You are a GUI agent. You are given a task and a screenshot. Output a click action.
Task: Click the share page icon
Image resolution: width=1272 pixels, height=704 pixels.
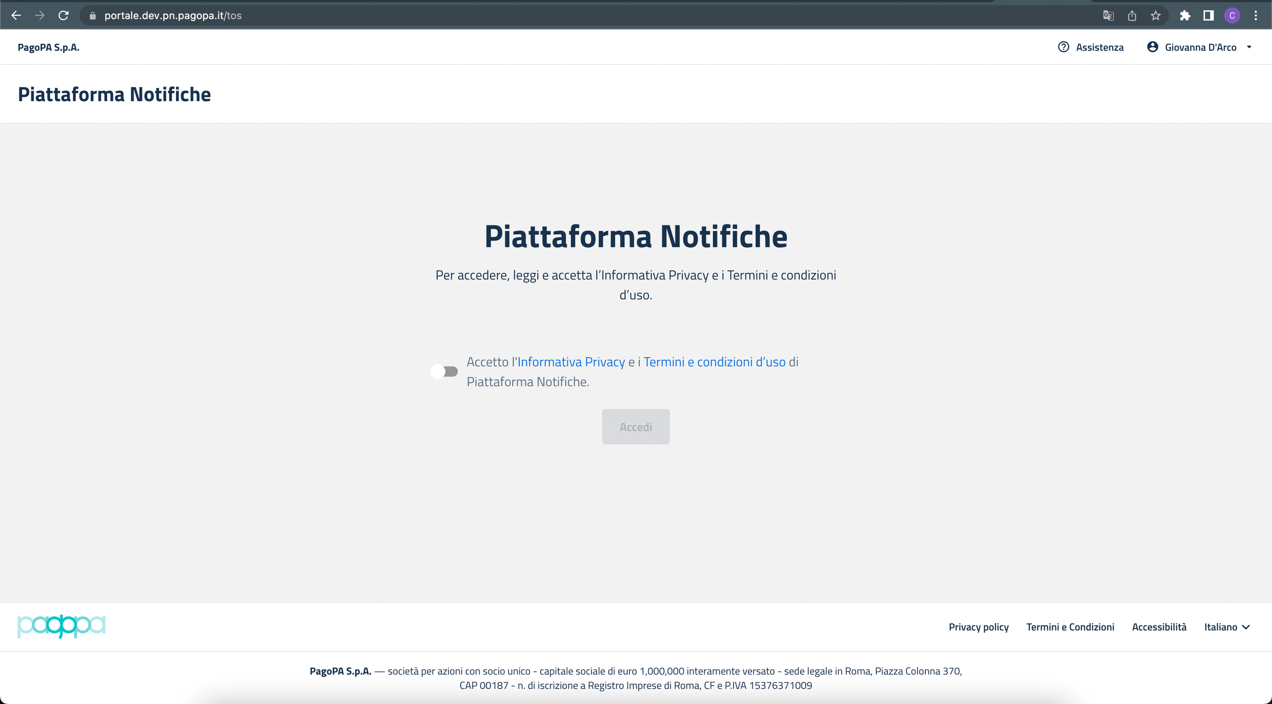[x=1132, y=15]
